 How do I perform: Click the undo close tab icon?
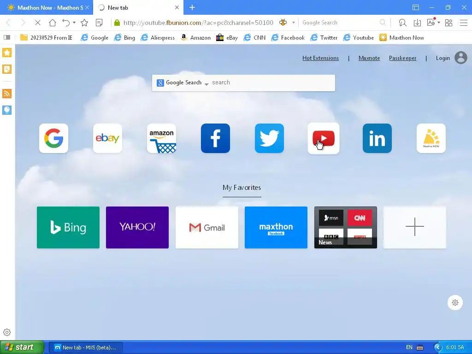[x=66, y=23]
